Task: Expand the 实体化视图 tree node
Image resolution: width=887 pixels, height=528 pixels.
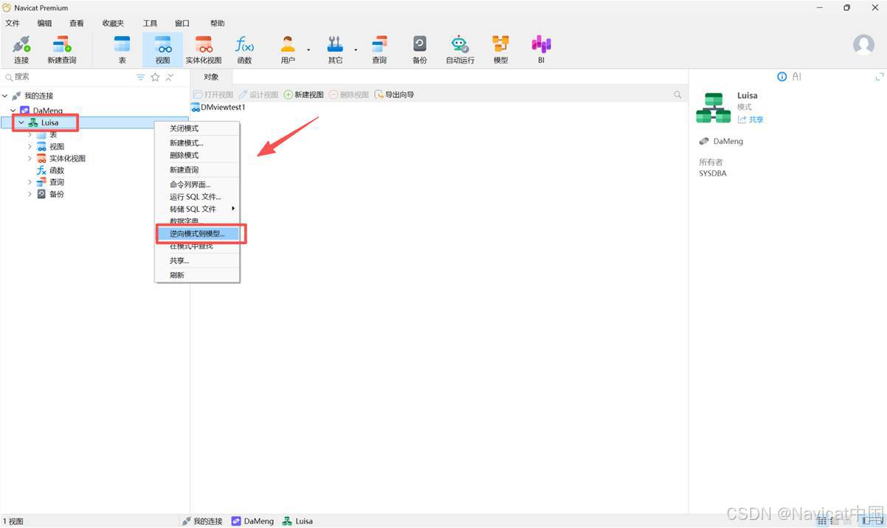Action: [x=30, y=159]
